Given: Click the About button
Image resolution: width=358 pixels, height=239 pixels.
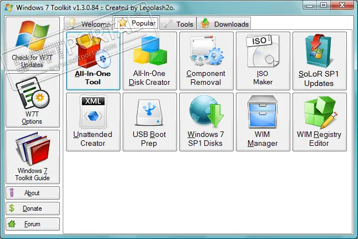Looking at the screenshot, I should [x=32, y=193].
